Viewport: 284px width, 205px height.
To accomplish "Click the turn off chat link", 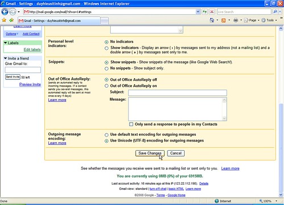I will [158, 189].
